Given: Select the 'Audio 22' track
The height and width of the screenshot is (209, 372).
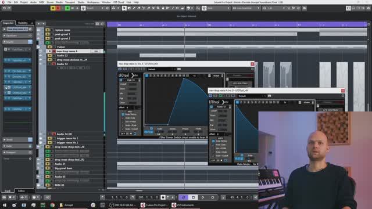Looking at the screenshot, I should (x=62, y=56).
